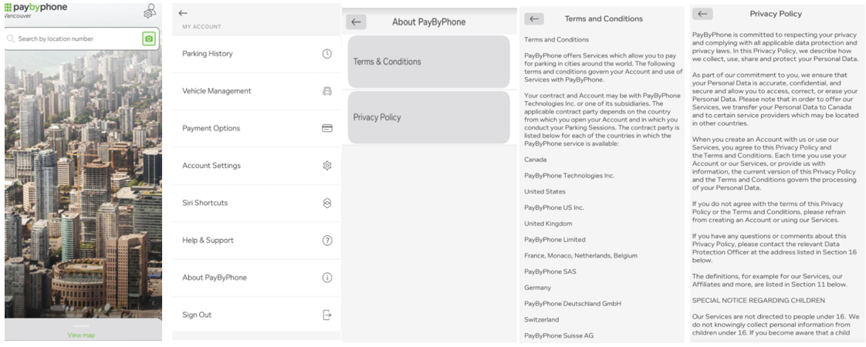Viewport: 866px width, 347px height.
Task: Tap the Payment Options card icon
Action: point(327,128)
